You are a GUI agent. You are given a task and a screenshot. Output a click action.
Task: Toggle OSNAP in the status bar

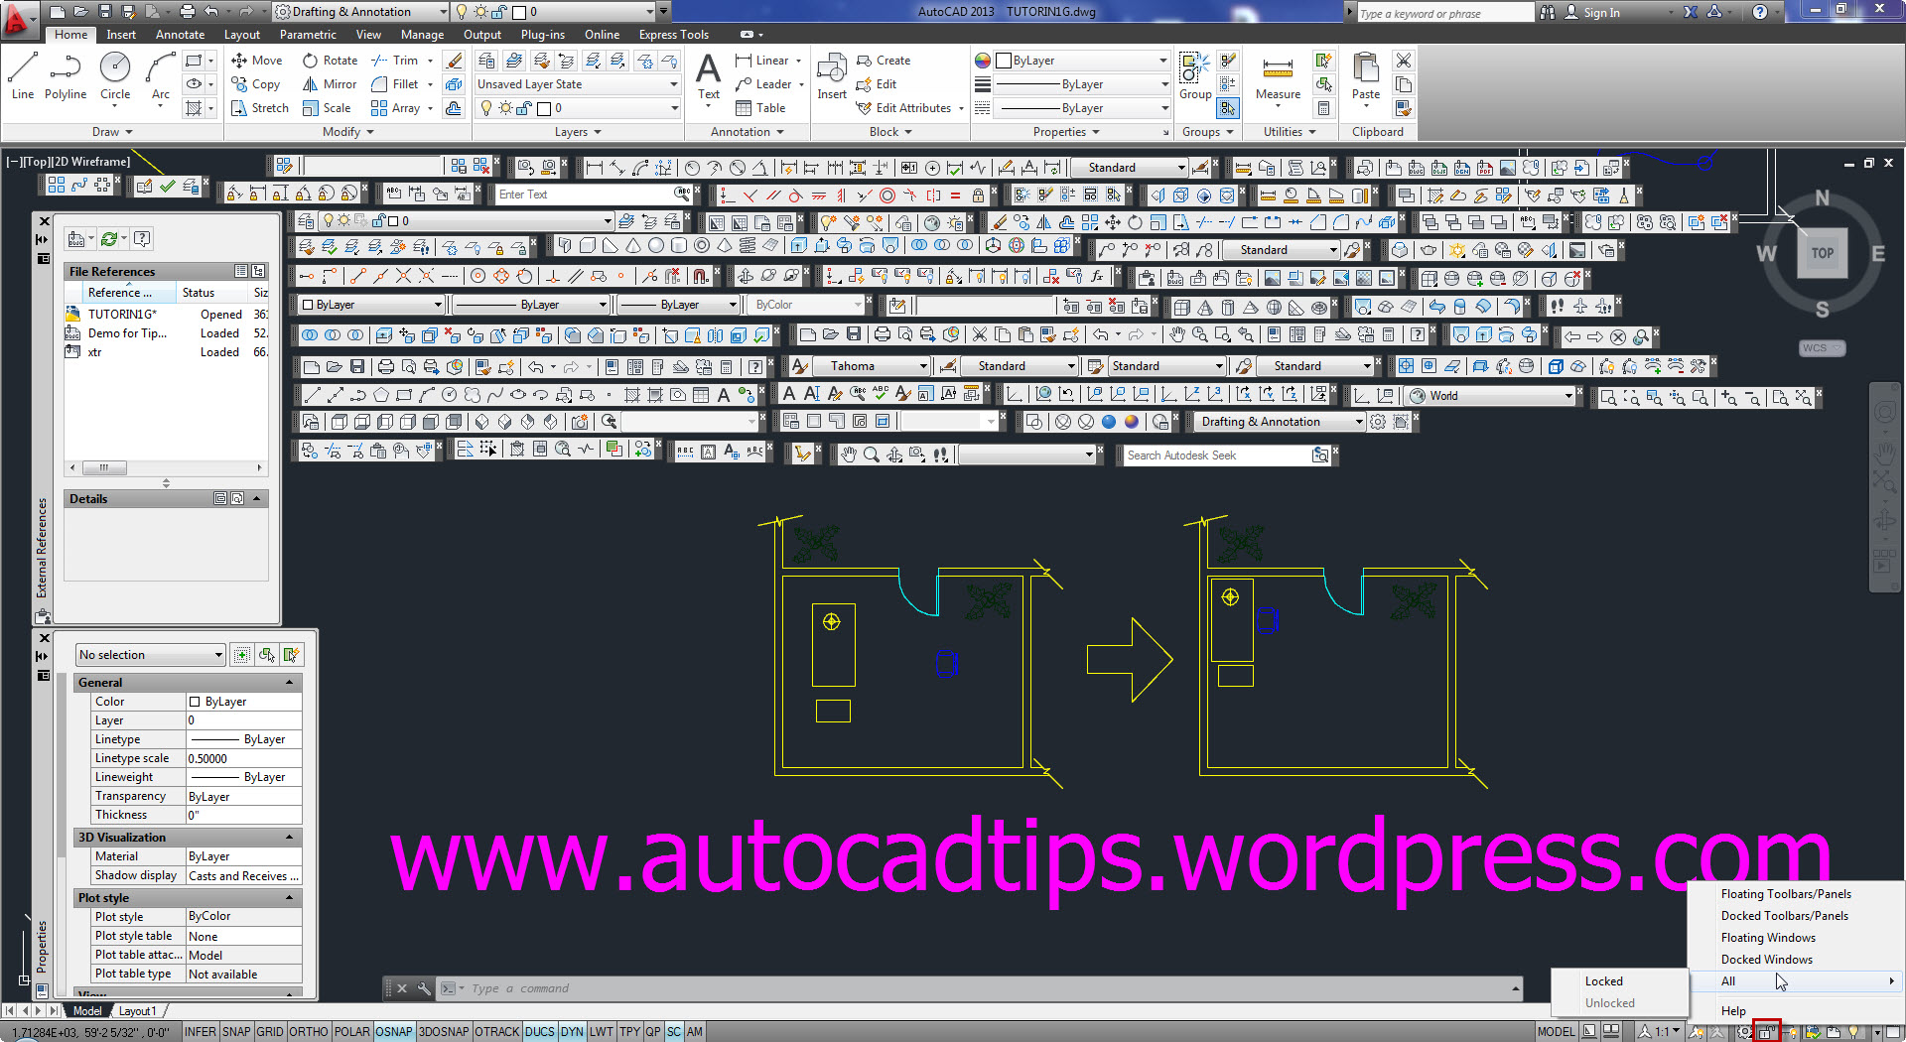click(x=393, y=1031)
